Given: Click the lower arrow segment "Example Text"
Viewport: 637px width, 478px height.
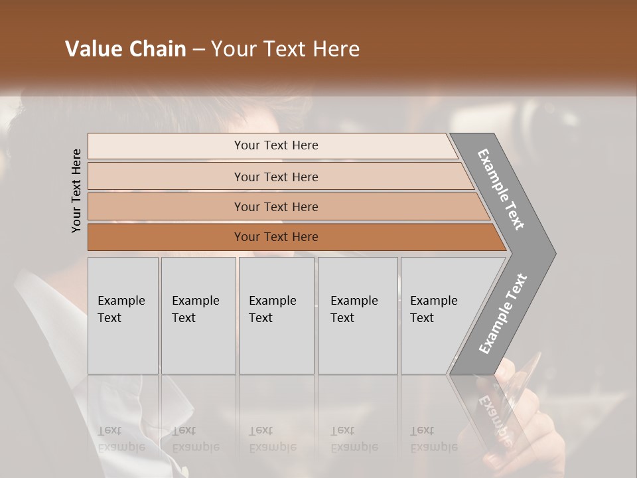Looking at the screenshot, I should (x=503, y=314).
